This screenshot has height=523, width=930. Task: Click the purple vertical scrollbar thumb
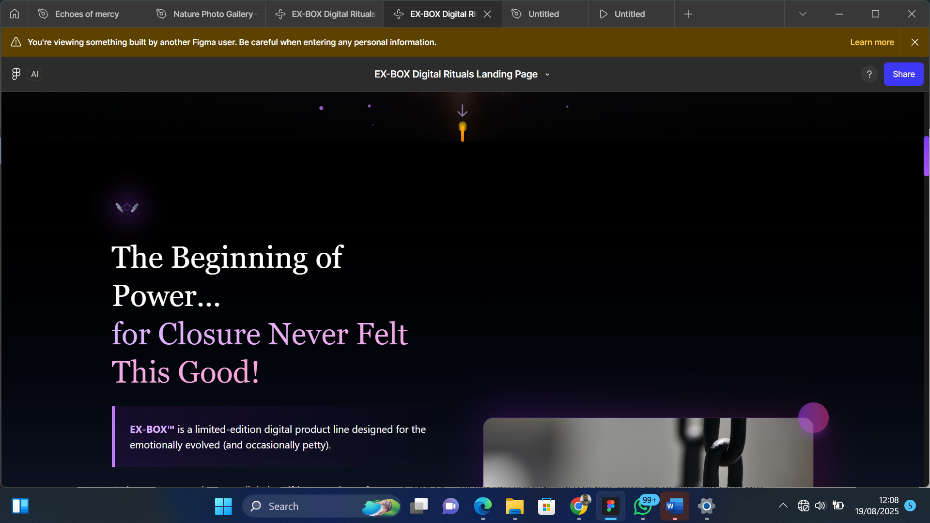tap(926, 156)
